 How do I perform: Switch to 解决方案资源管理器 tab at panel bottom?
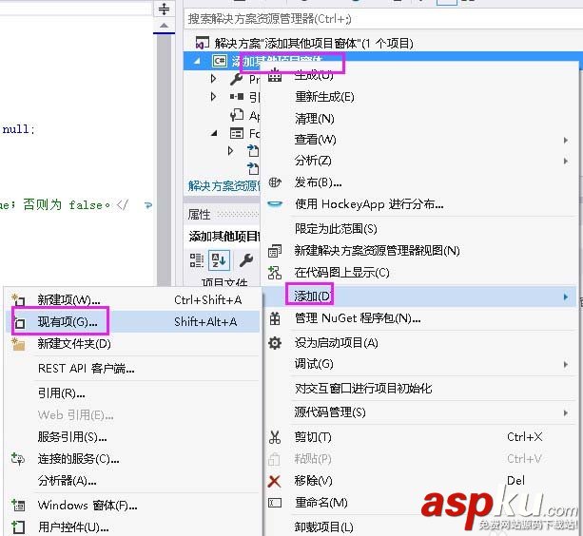coord(223,185)
